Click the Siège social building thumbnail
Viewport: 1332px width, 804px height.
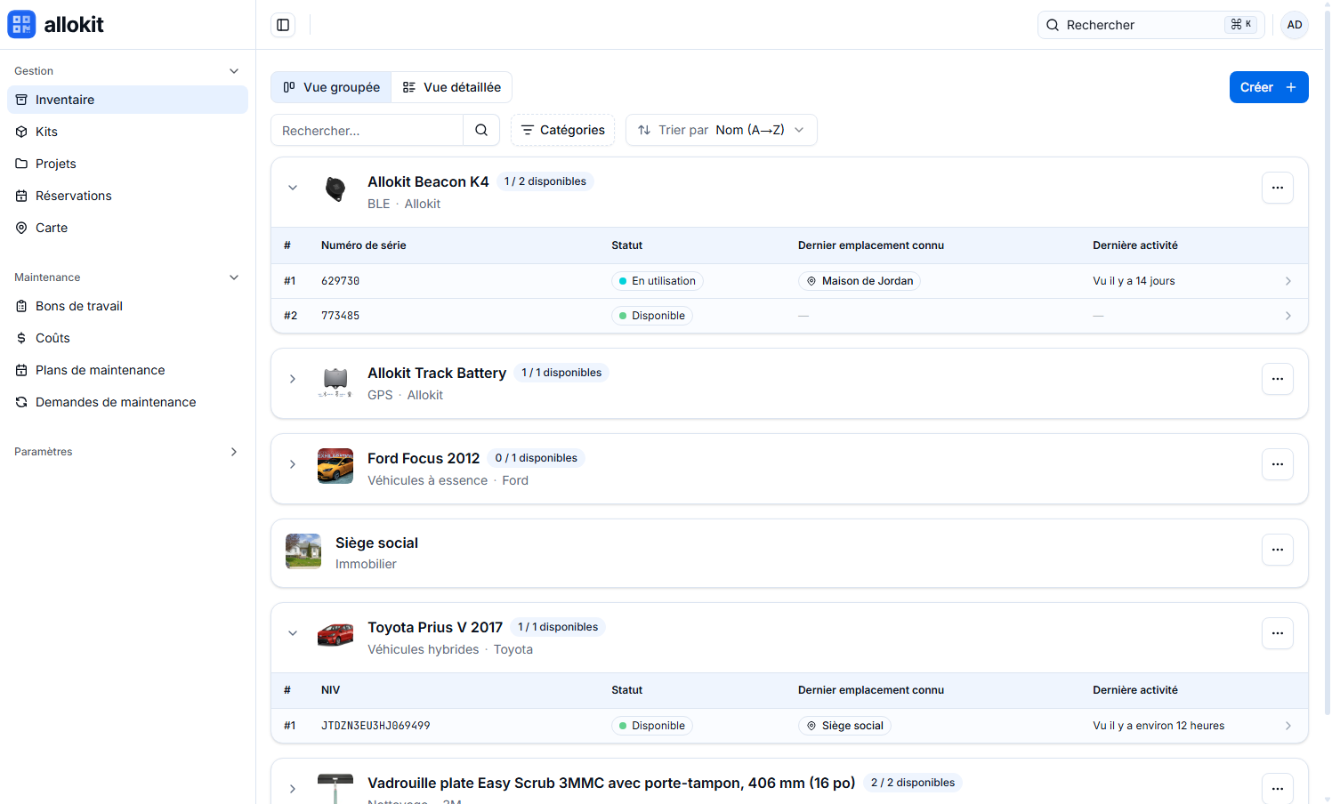coord(303,551)
